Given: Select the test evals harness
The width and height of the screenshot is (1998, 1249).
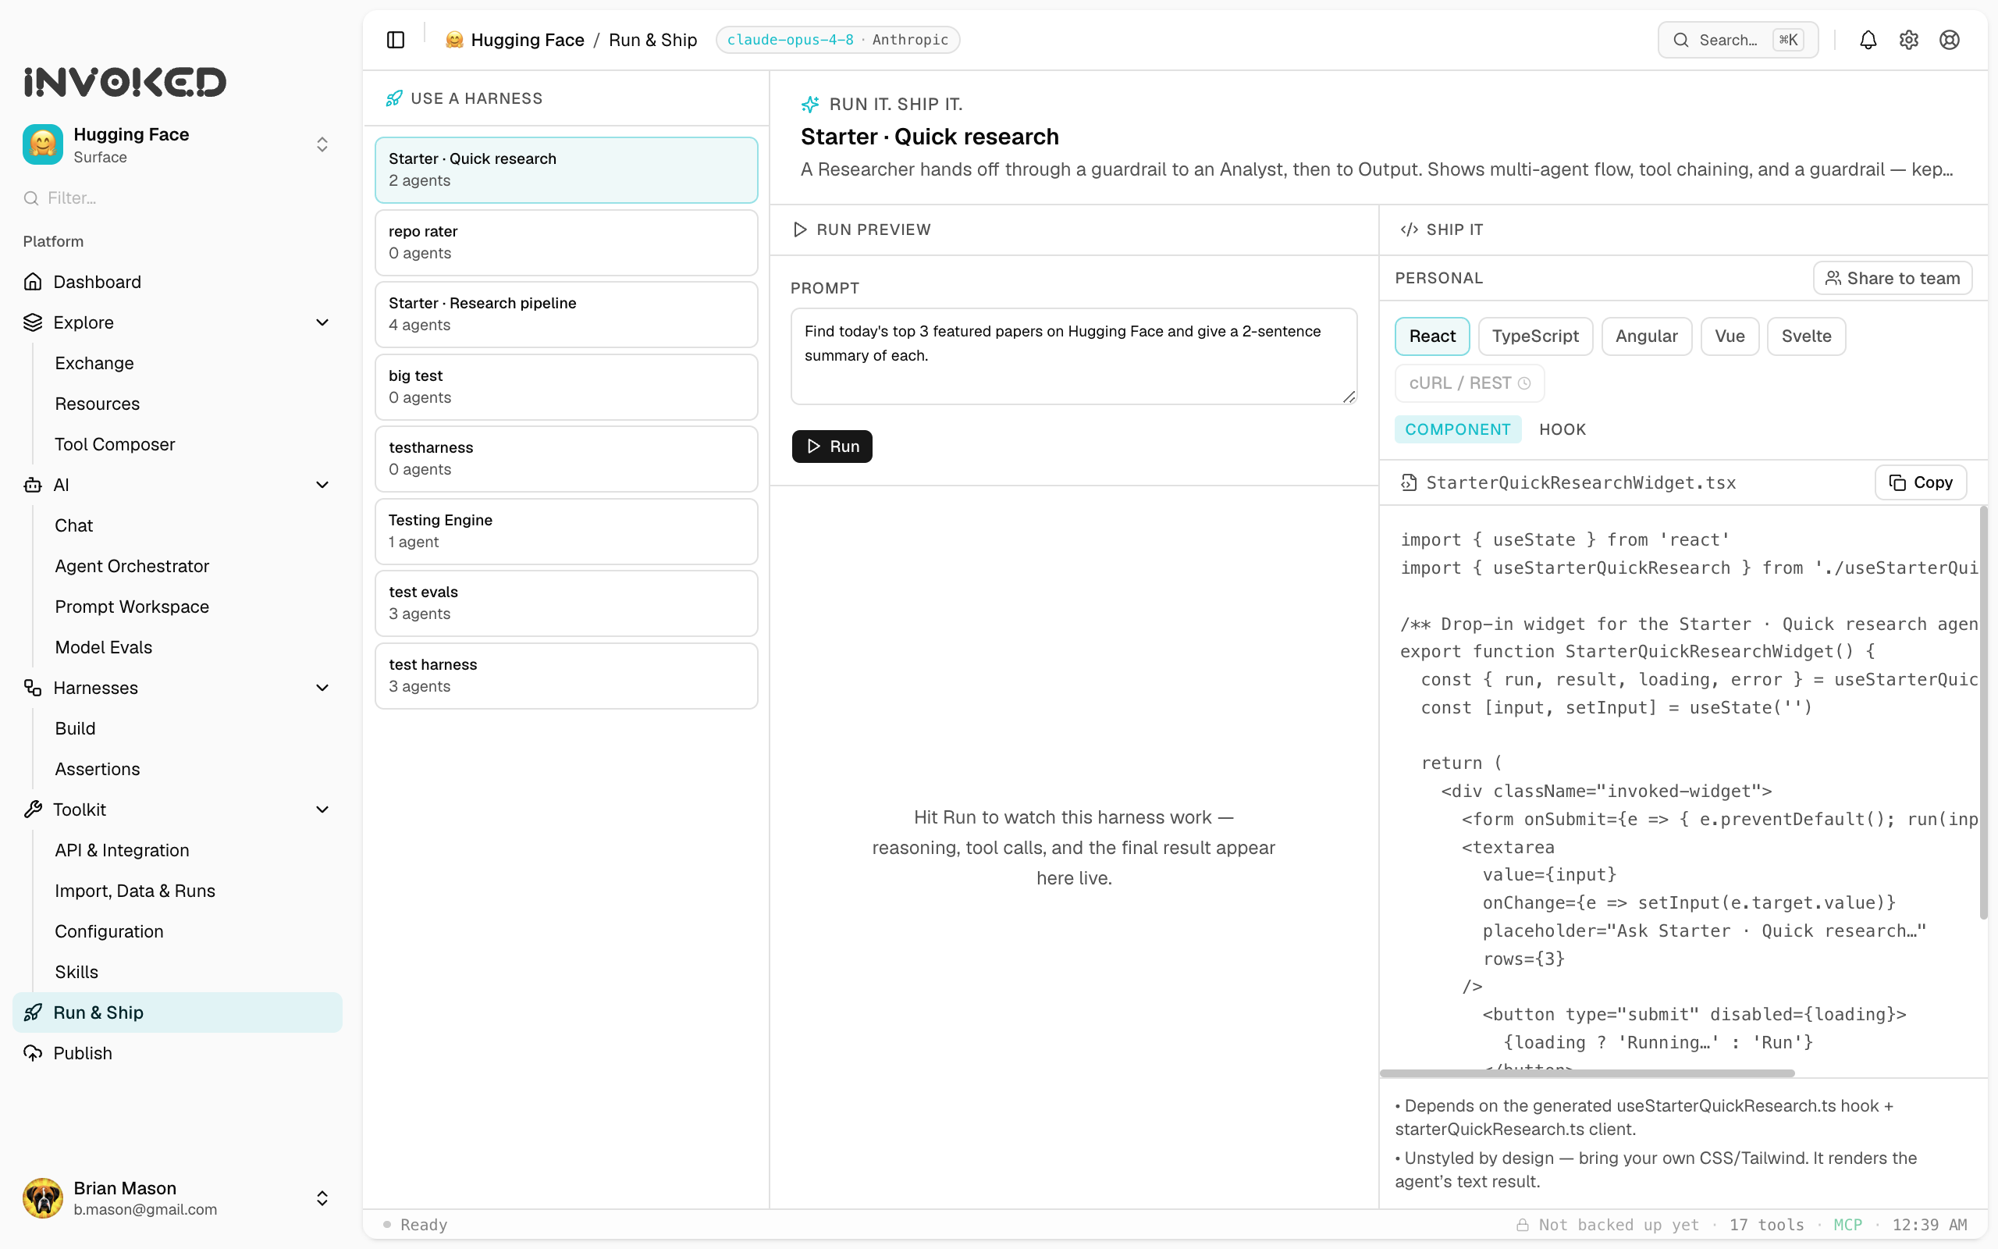Looking at the screenshot, I should tap(567, 603).
